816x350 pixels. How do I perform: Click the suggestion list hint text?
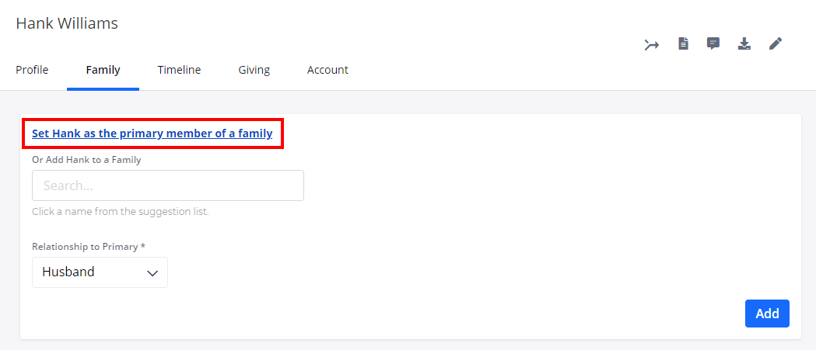tap(121, 211)
